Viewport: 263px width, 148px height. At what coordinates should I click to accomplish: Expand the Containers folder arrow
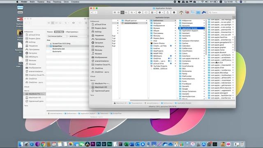pyautogui.click(x=204, y=61)
